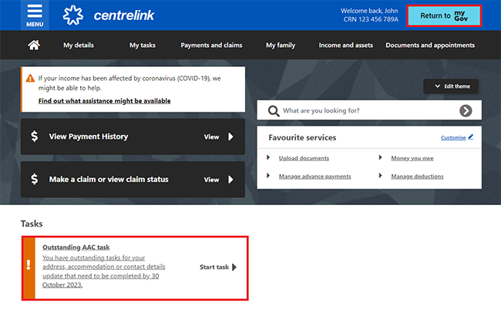Image resolution: width=501 pixels, height=323 pixels.
Task: Click View arrow for Payment History
Action: point(230,136)
